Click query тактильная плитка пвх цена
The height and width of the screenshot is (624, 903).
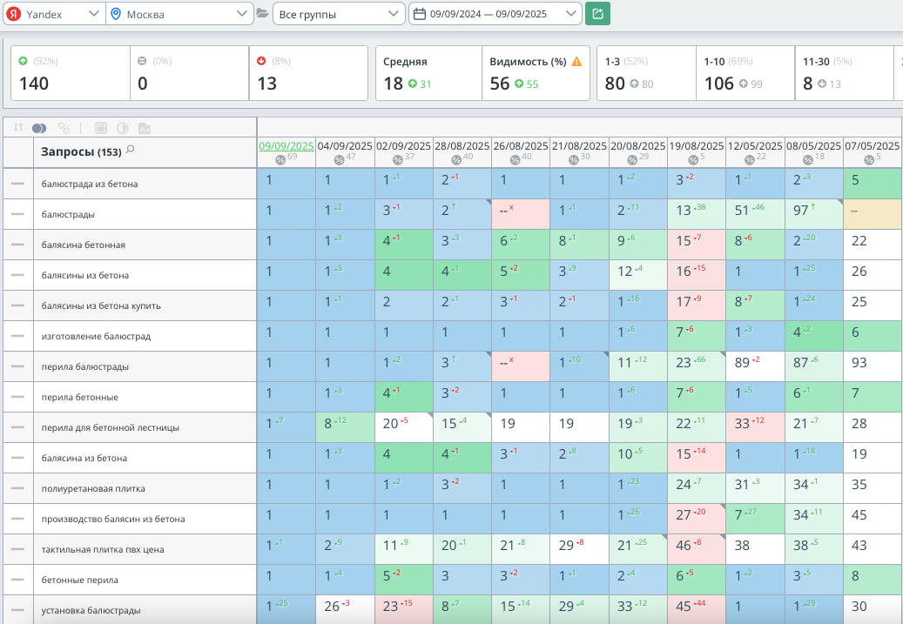pos(103,549)
